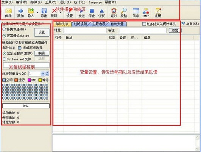Select the 特快专递 (MX) radio button
201x152 pixels.
4,29
